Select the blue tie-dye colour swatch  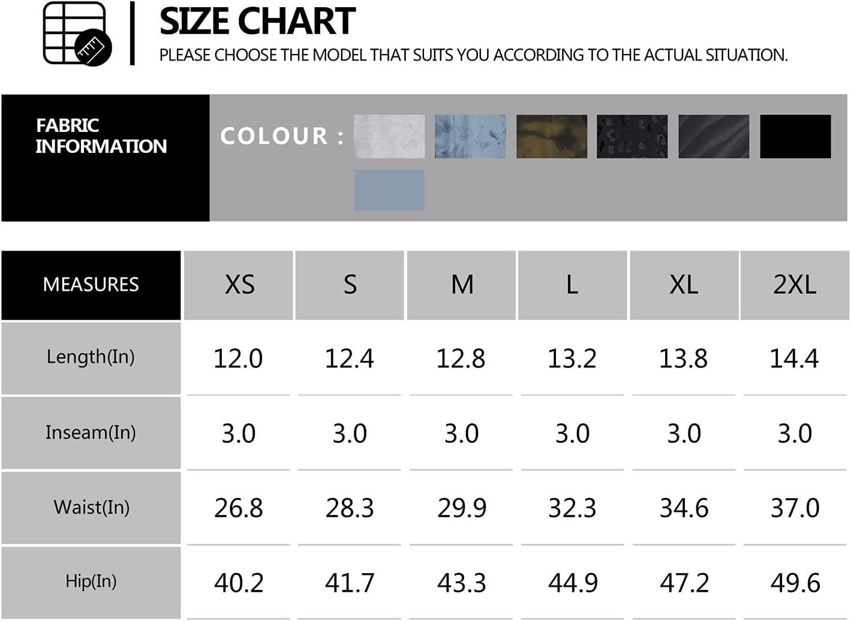click(x=470, y=137)
